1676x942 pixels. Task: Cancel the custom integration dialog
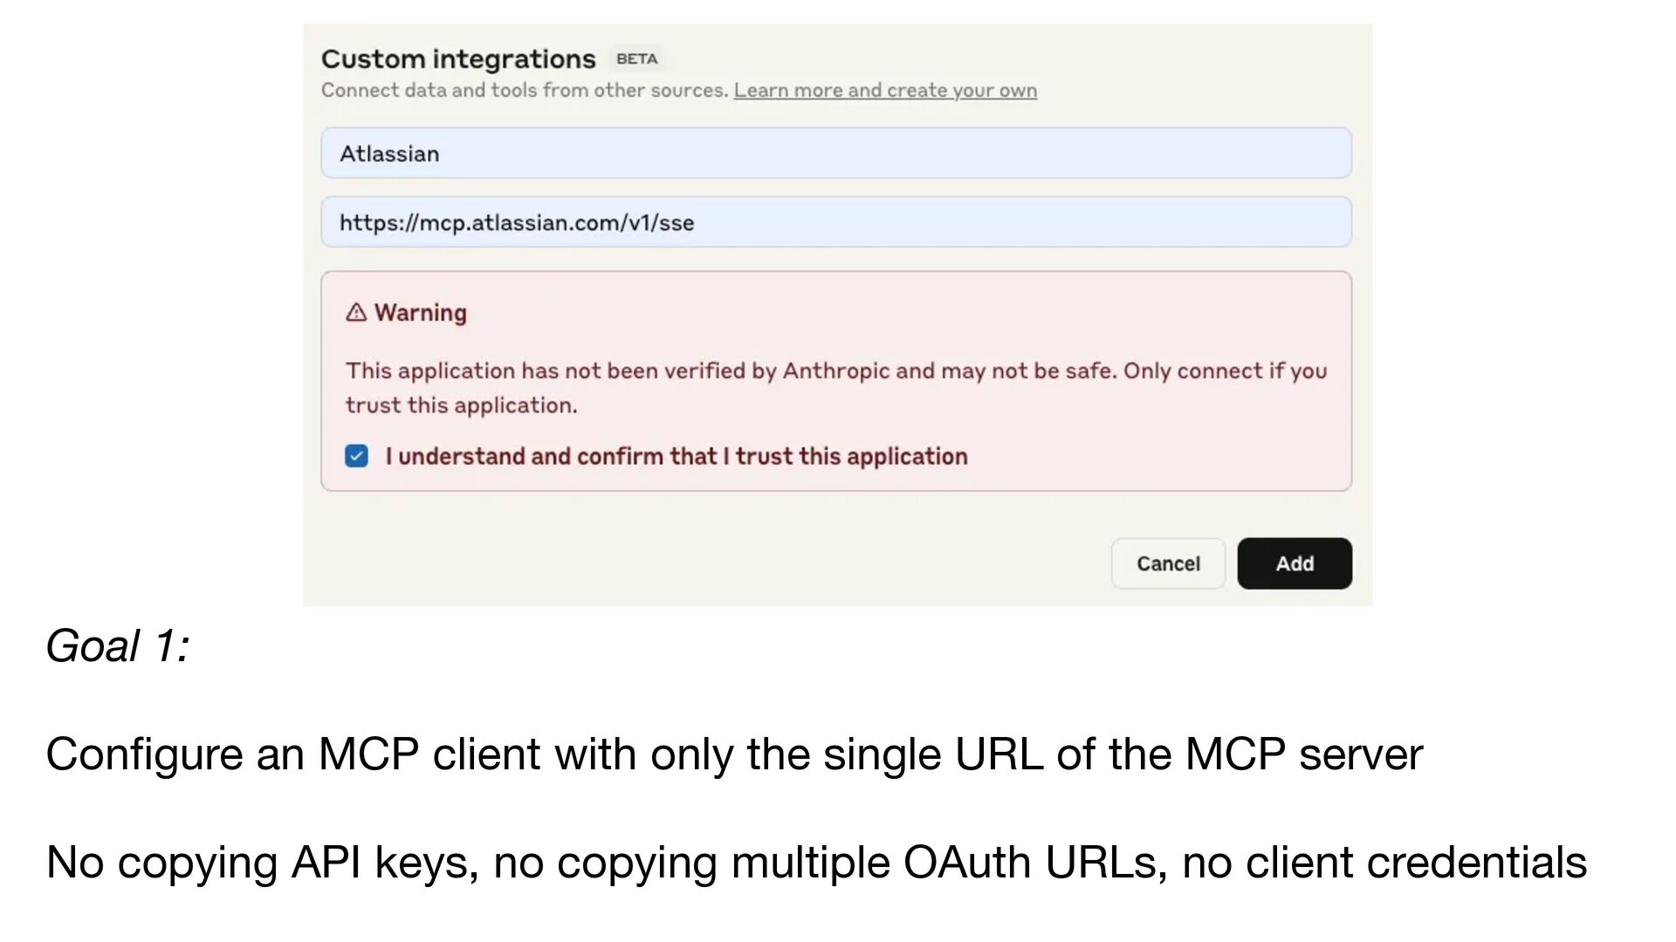click(1168, 563)
